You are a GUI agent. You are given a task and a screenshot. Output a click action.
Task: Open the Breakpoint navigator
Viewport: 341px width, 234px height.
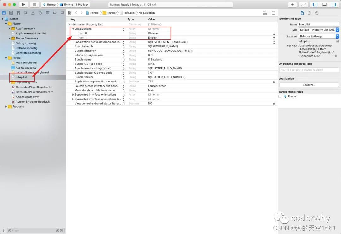(55, 13)
